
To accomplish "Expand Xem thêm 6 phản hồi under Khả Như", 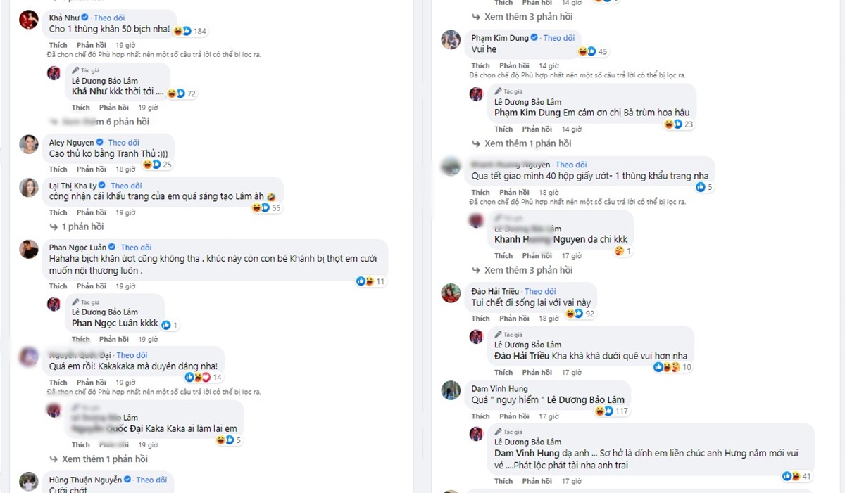I will click(x=105, y=122).
